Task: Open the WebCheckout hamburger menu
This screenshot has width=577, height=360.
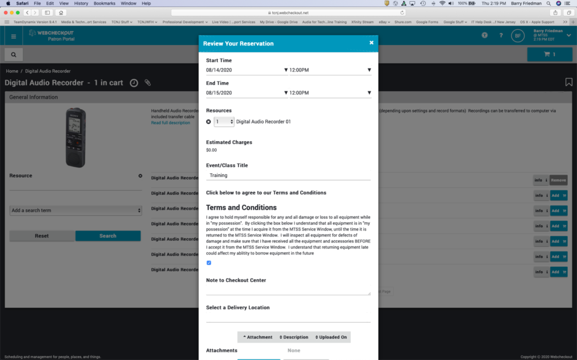Action: 14,37
